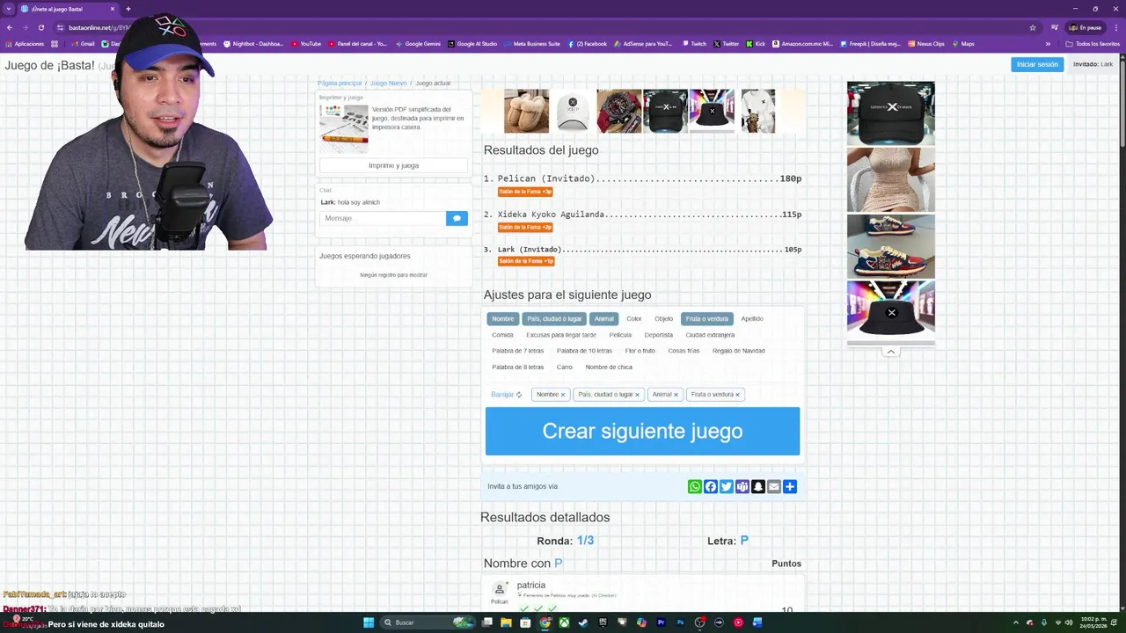The width and height of the screenshot is (1126, 633).
Task: Show more bookmarks chevron
Action: click(x=1048, y=44)
